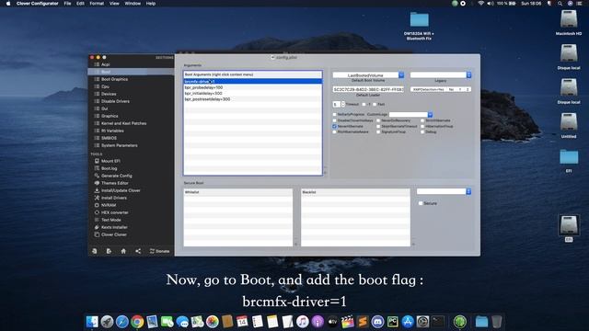Open the NVRAM tool

point(109,205)
